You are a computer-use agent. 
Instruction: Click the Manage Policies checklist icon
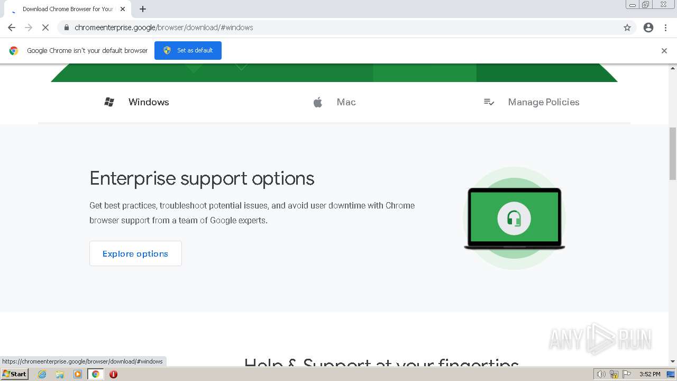(x=489, y=102)
